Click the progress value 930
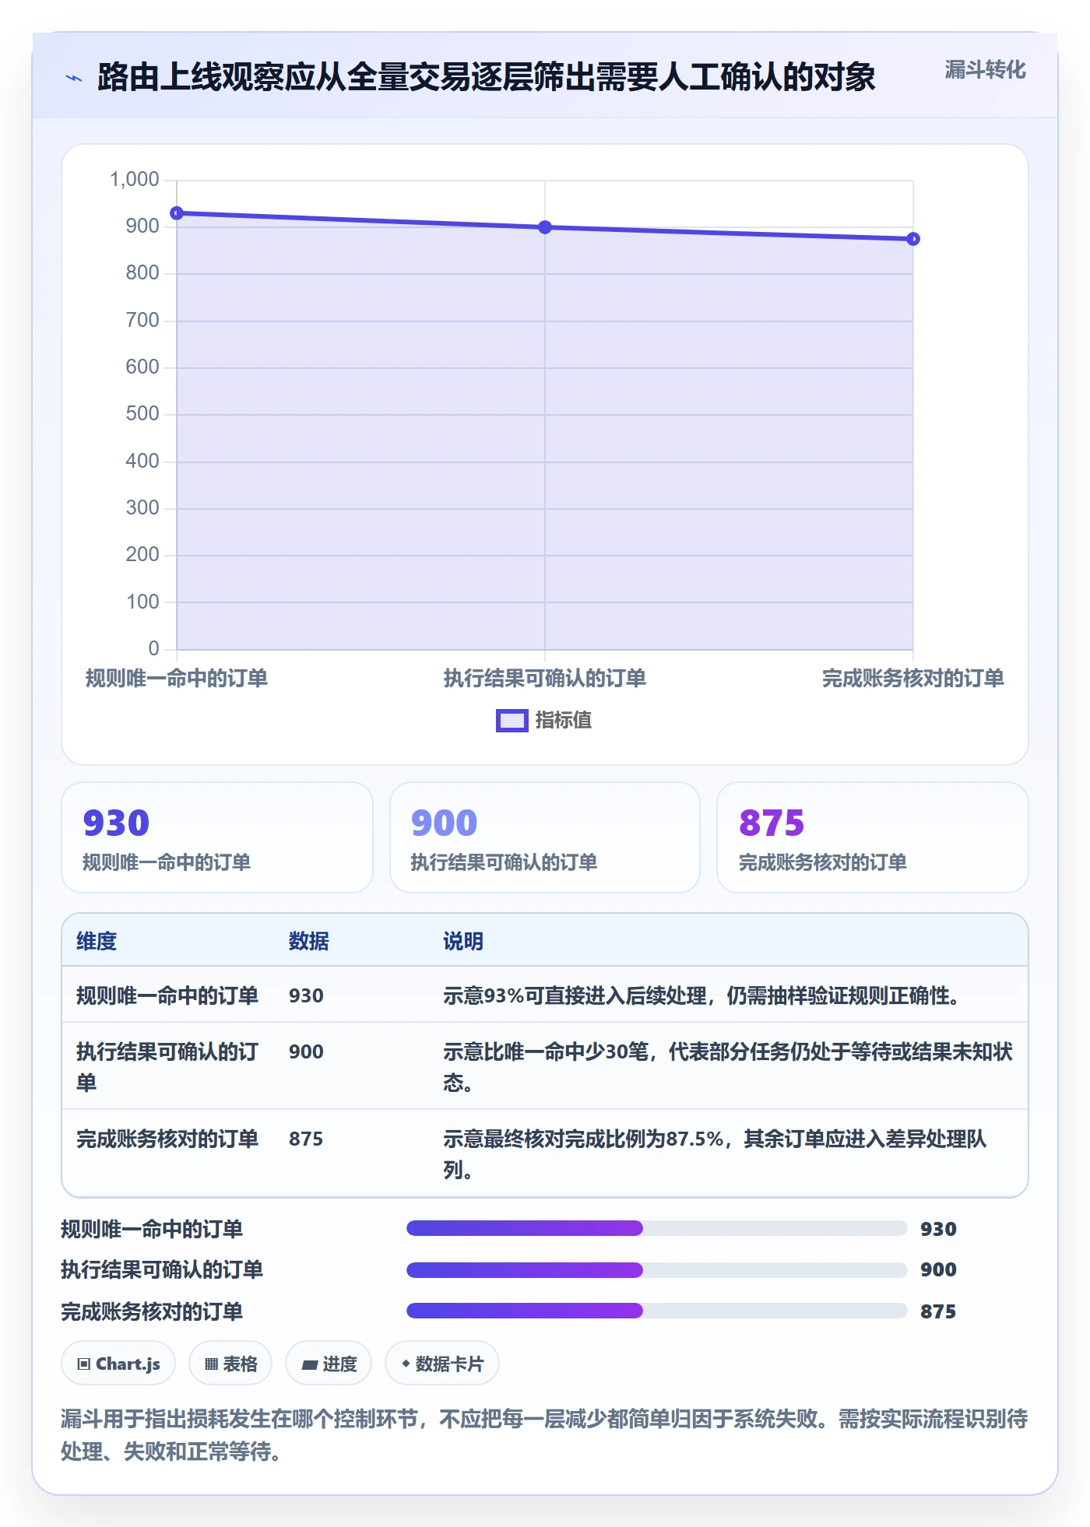Image resolution: width=1090 pixels, height=1527 pixels. point(938,1230)
